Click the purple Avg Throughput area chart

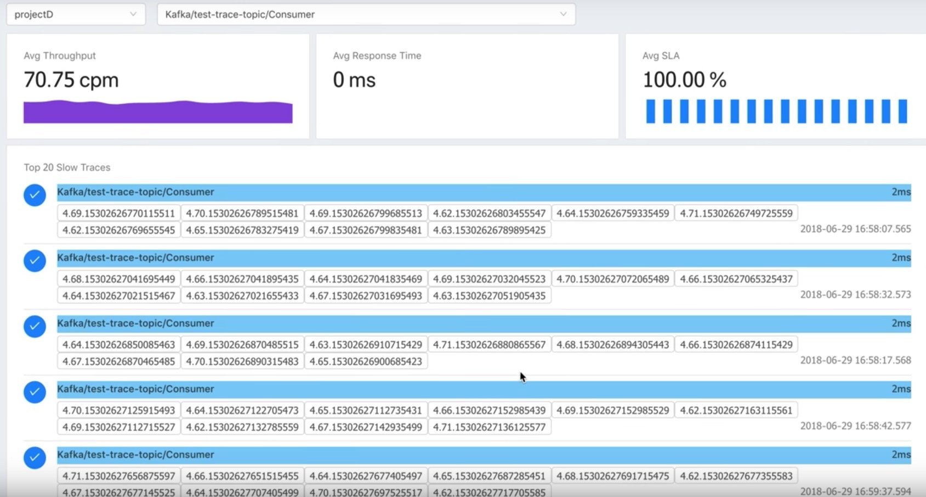158,112
